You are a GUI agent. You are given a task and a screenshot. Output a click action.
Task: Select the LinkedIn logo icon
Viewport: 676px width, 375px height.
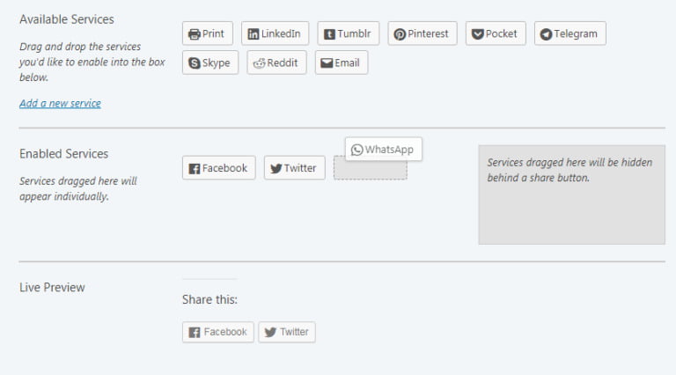(253, 34)
